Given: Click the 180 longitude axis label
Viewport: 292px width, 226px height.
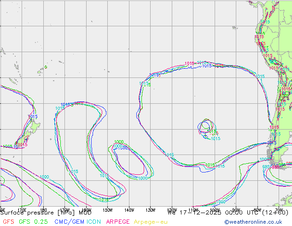Looking at the screenshot, I should 43,210.
